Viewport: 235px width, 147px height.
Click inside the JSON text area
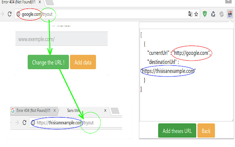(187, 75)
